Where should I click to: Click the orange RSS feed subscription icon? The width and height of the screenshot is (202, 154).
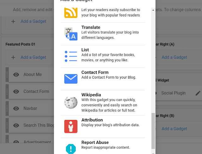(x=71, y=13)
